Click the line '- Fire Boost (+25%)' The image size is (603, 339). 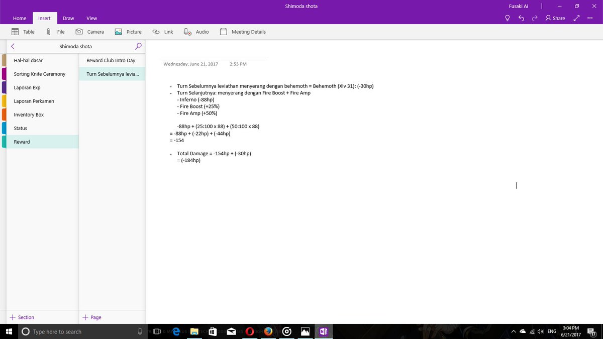pyautogui.click(x=198, y=106)
